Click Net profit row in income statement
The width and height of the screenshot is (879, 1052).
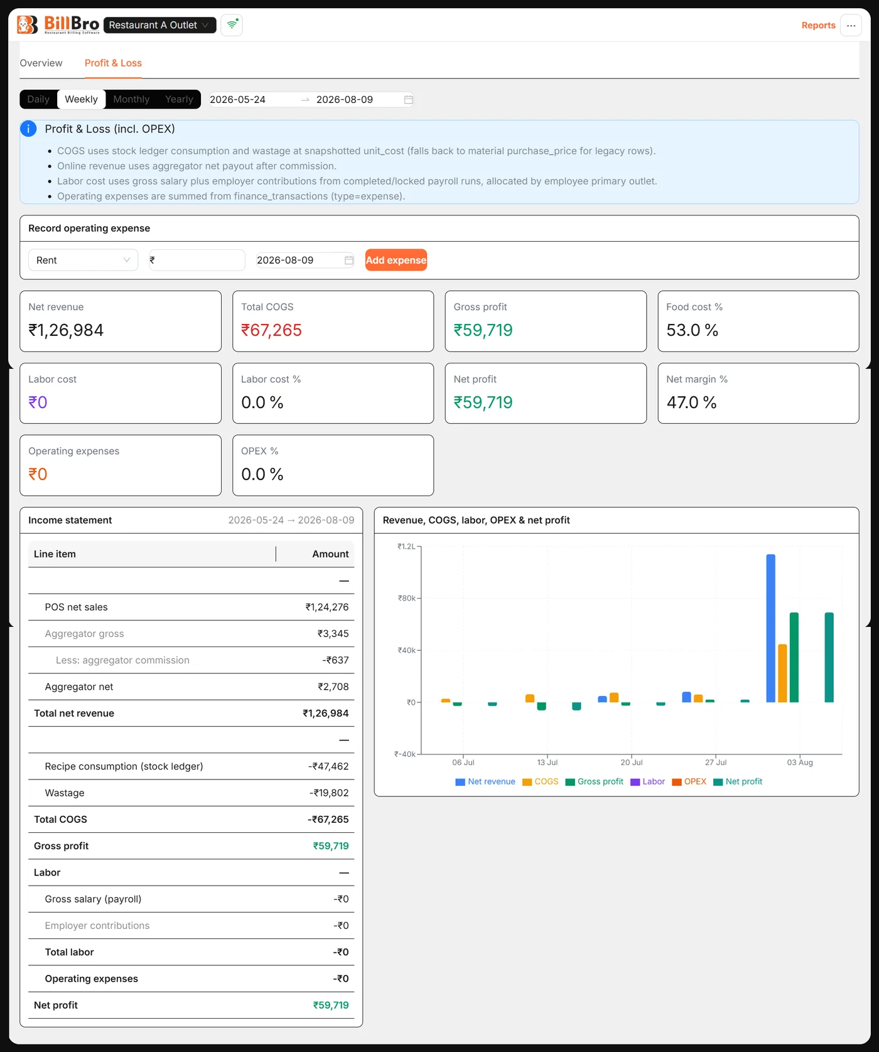[x=191, y=1006]
